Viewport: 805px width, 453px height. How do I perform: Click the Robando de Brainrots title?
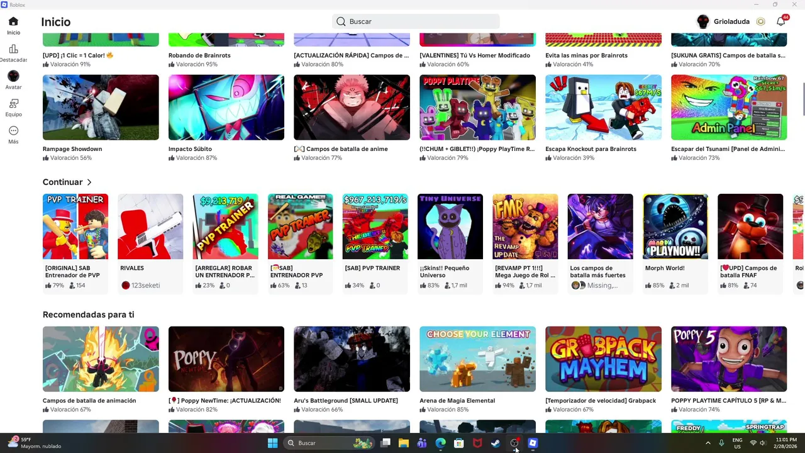199,55
